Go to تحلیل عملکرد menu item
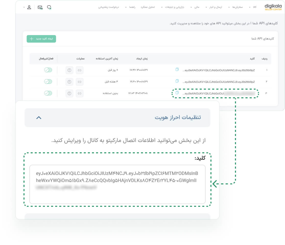 point(148,7)
